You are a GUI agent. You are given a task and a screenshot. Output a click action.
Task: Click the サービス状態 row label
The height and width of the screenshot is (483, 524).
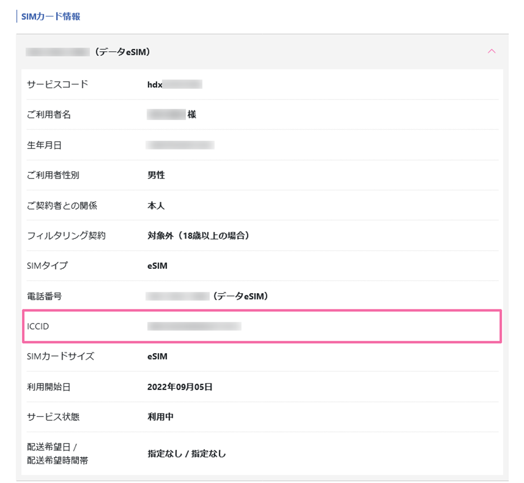point(53,417)
